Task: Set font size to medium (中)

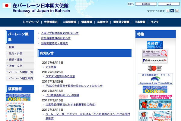Action: [x=172, y=11]
